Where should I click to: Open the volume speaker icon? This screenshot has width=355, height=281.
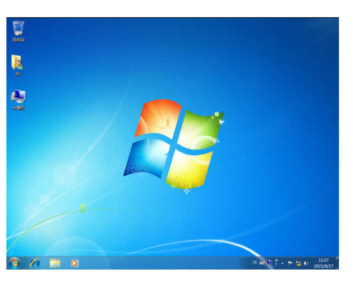pyautogui.click(x=306, y=263)
